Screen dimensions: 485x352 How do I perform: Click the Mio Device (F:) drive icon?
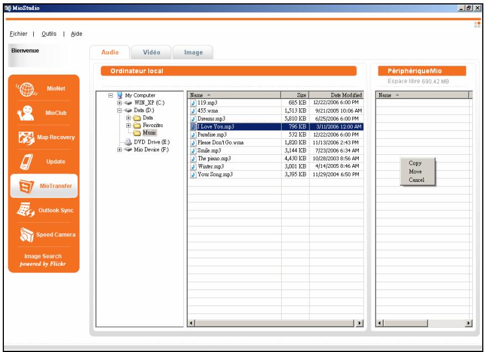tap(128, 149)
